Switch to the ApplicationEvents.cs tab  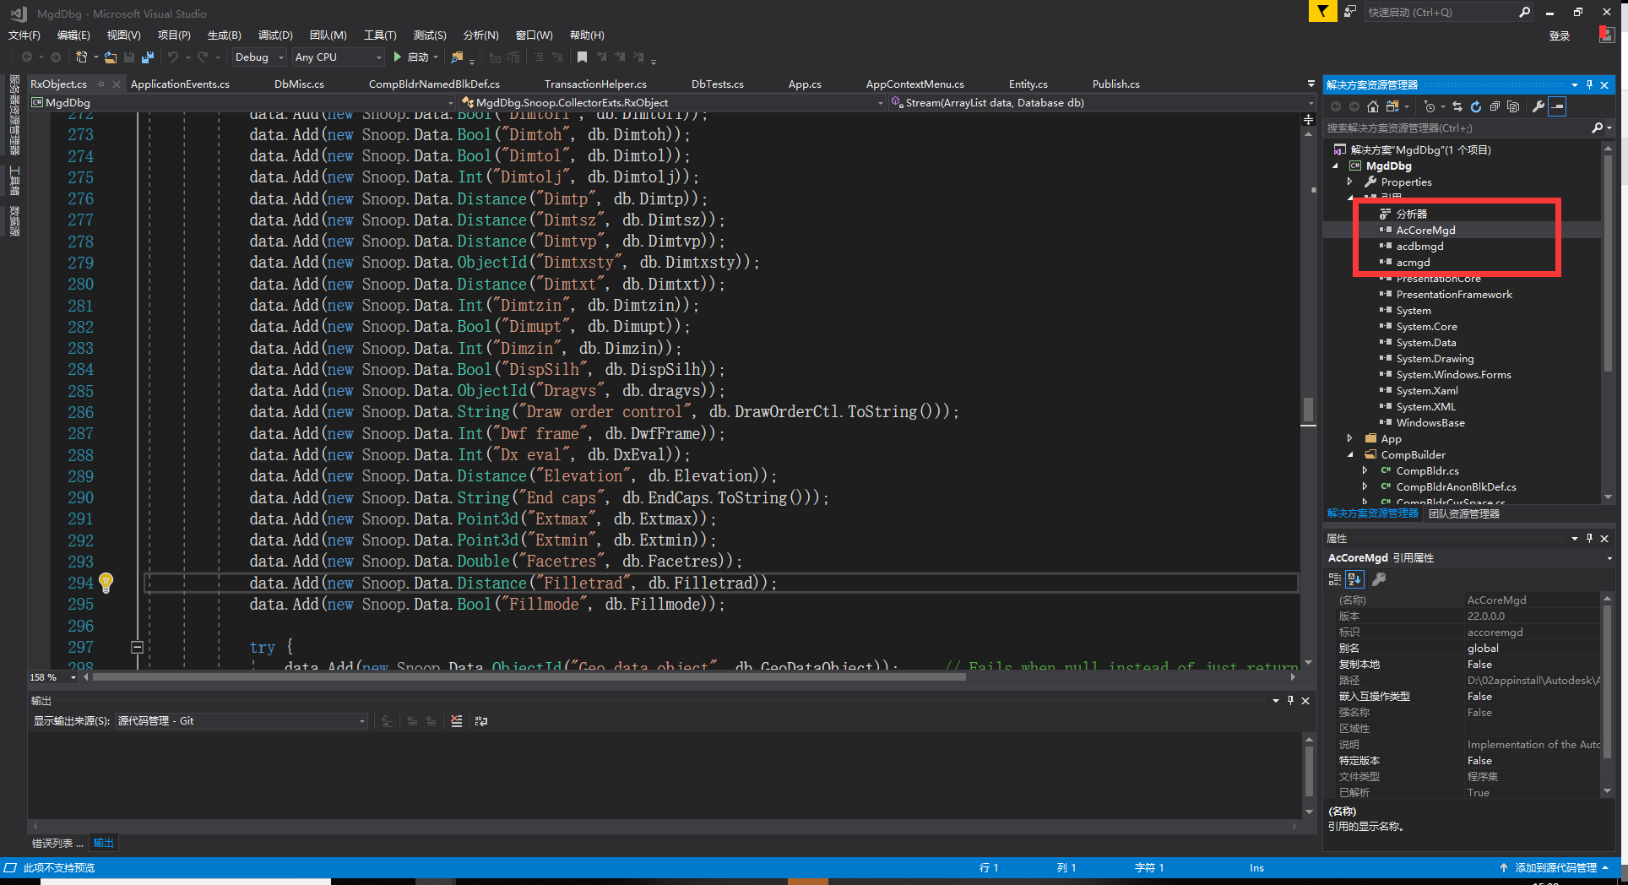click(x=180, y=84)
